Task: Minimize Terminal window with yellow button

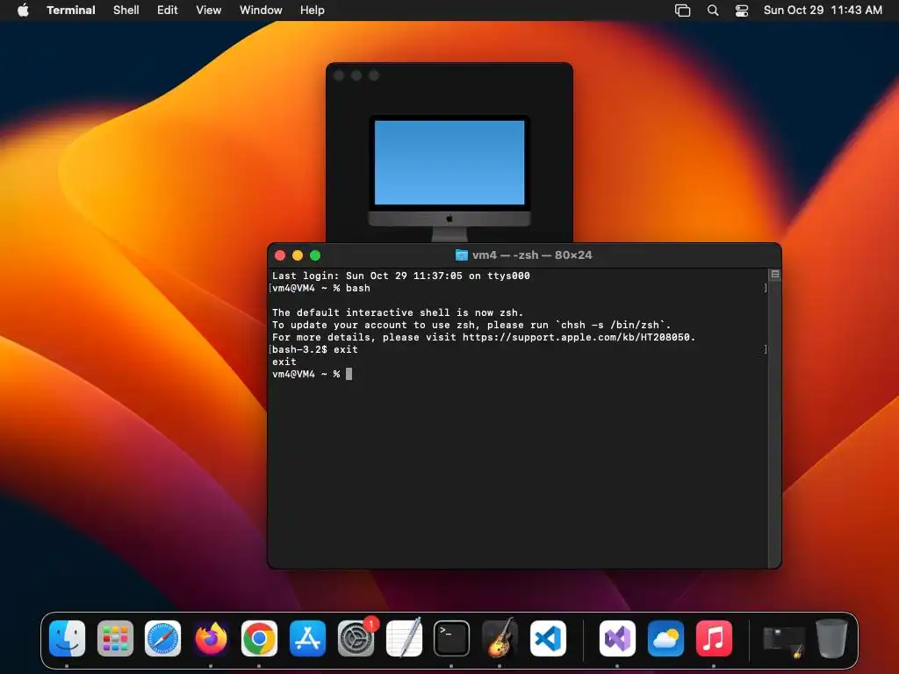Action: click(x=298, y=255)
